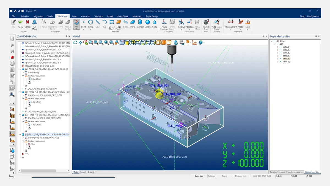
Task: Click the Teach status bar entry
Action: pyautogui.click(x=224, y=176)
